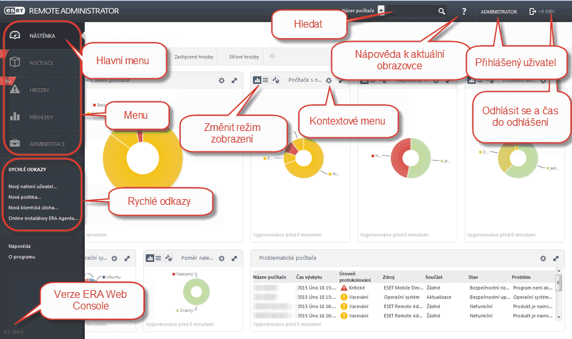Click the blue Ubuntu legend swatch
The width and height of the screenshot is (572, 339).
104,277
